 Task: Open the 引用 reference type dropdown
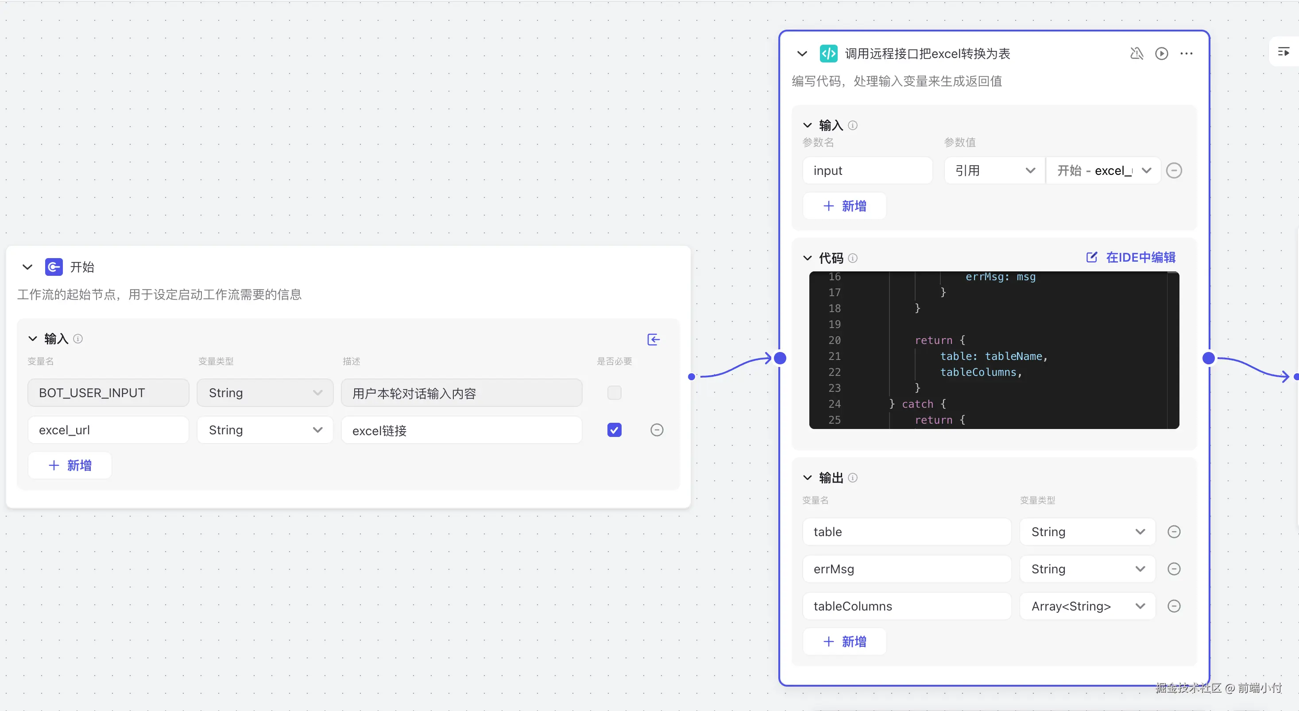994,170
